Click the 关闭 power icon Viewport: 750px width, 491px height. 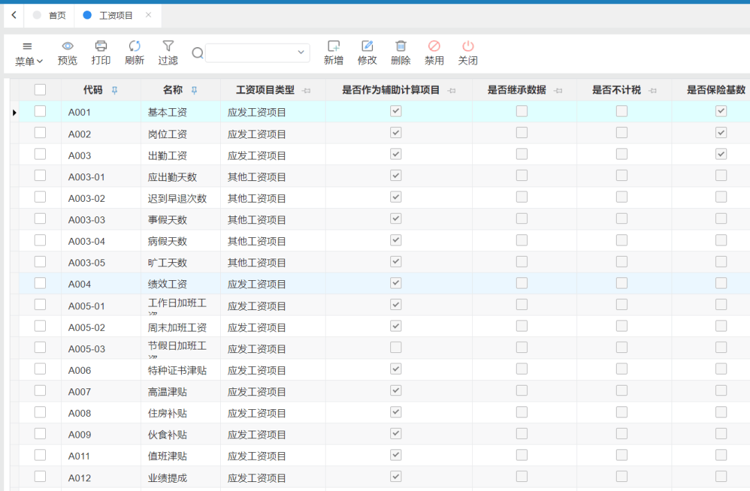coord(468,46)
